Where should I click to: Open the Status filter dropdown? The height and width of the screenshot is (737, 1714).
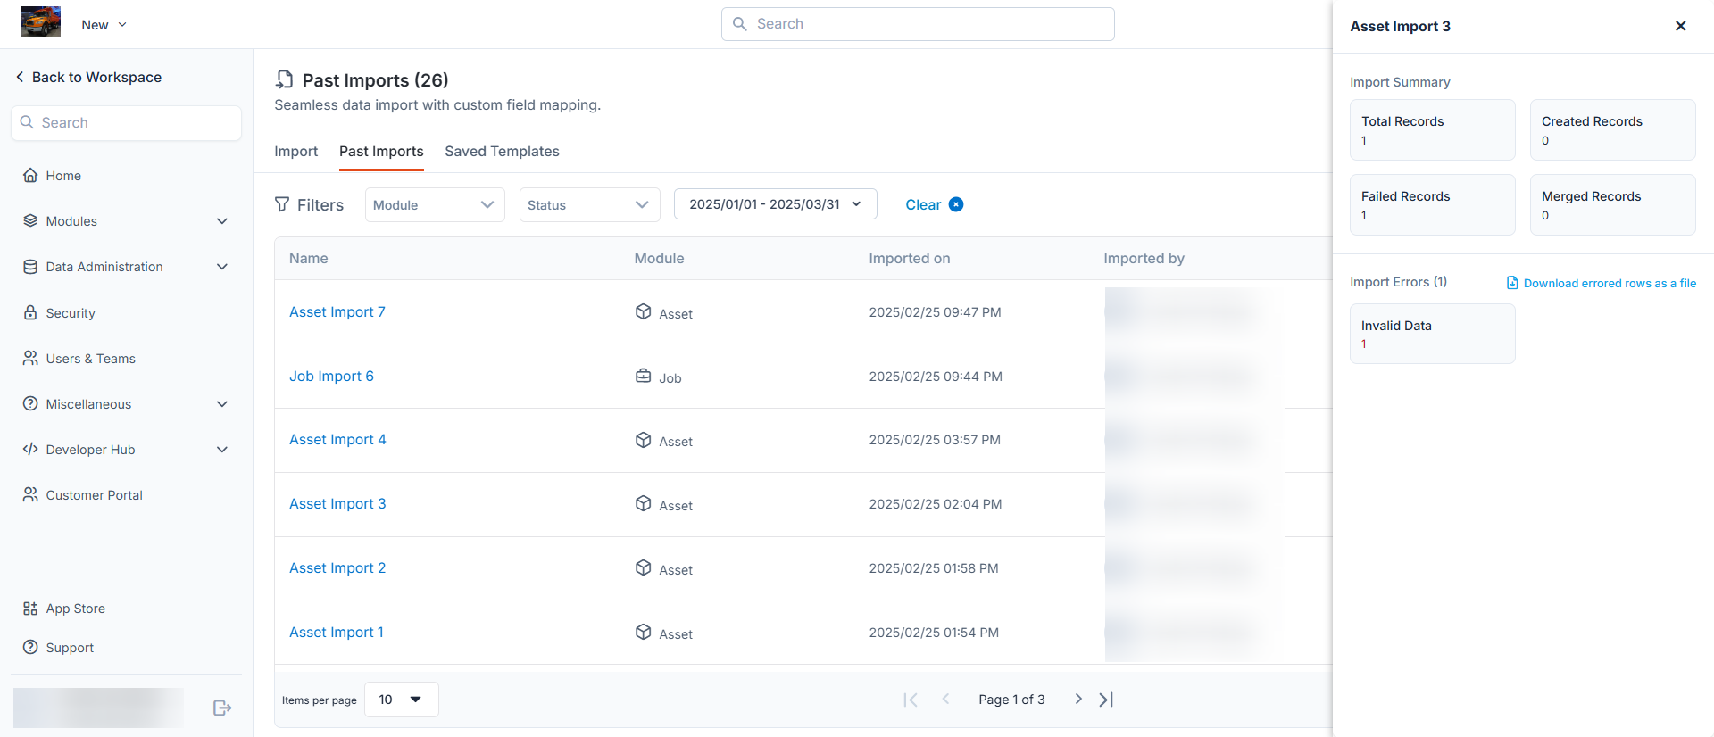(589, 205)
